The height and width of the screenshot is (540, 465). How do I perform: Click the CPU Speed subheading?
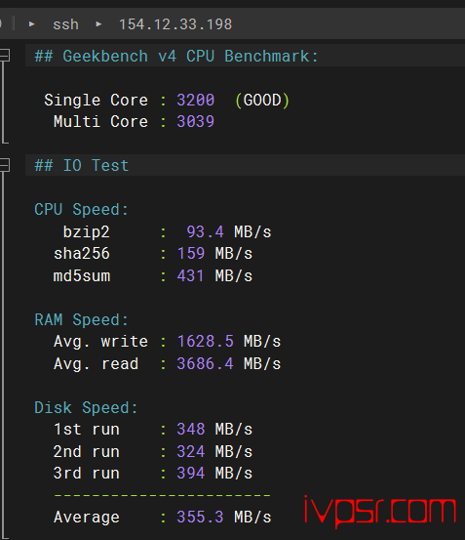[82, 209]
